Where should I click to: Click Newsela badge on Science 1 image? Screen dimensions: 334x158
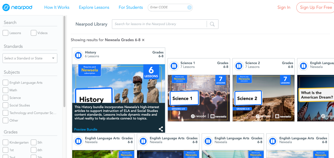180,79
